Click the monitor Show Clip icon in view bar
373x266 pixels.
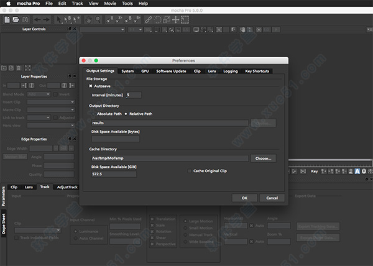196,30
